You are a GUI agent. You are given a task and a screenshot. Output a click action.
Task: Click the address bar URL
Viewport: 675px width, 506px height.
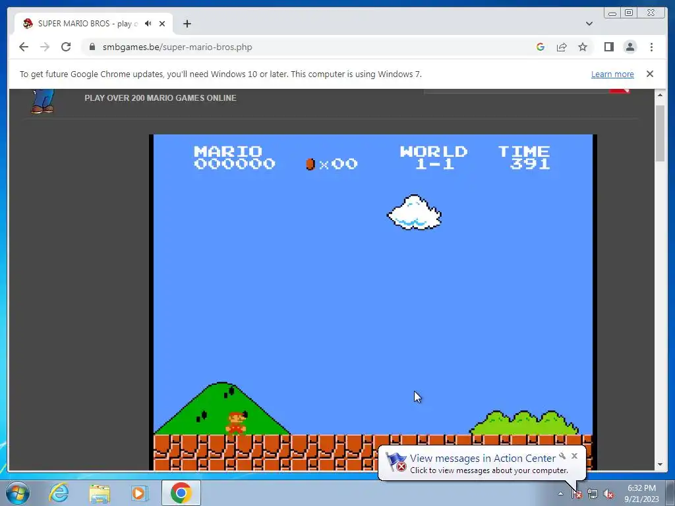(x=177, y=47)
